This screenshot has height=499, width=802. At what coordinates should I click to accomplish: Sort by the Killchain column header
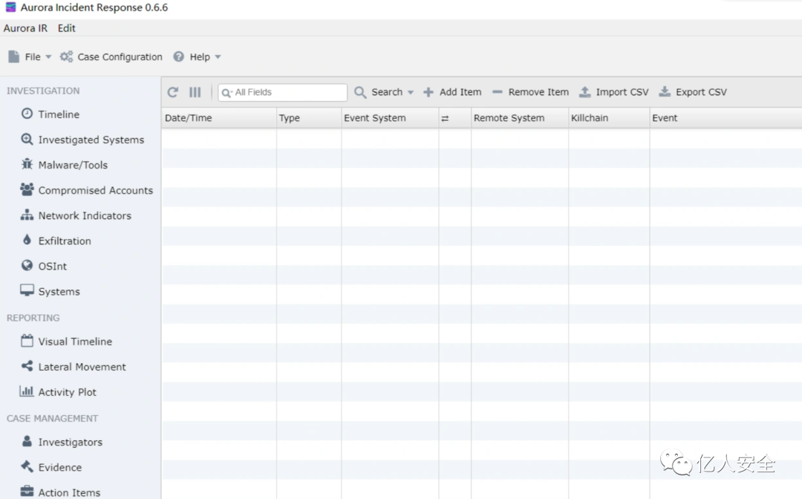tap(609, 118)
